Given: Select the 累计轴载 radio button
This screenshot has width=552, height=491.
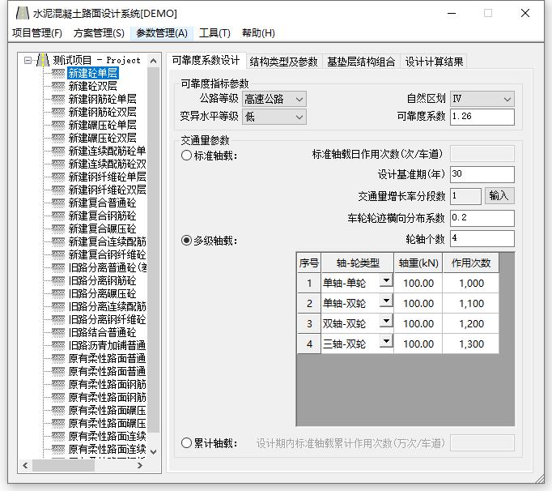Looking at the screenshot, I should coord(187,443).
